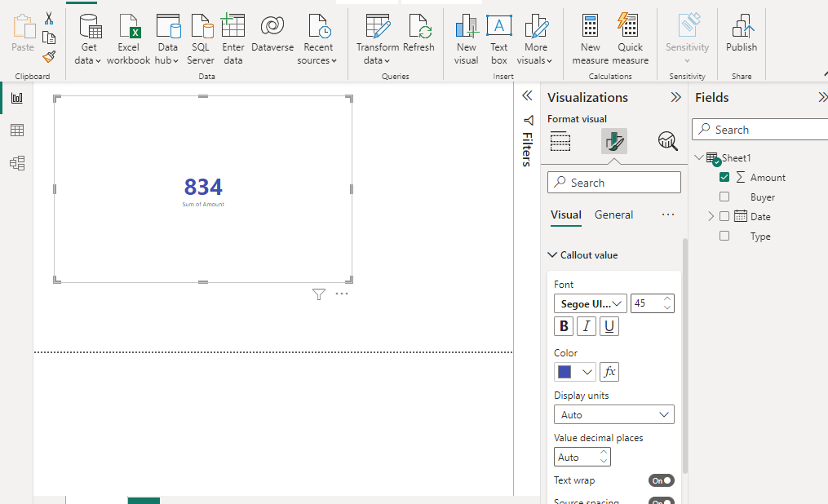The height and width of the screenshot is (504, 828).
Task: Click the Filters pane label
Action: [x=527, y=149]
